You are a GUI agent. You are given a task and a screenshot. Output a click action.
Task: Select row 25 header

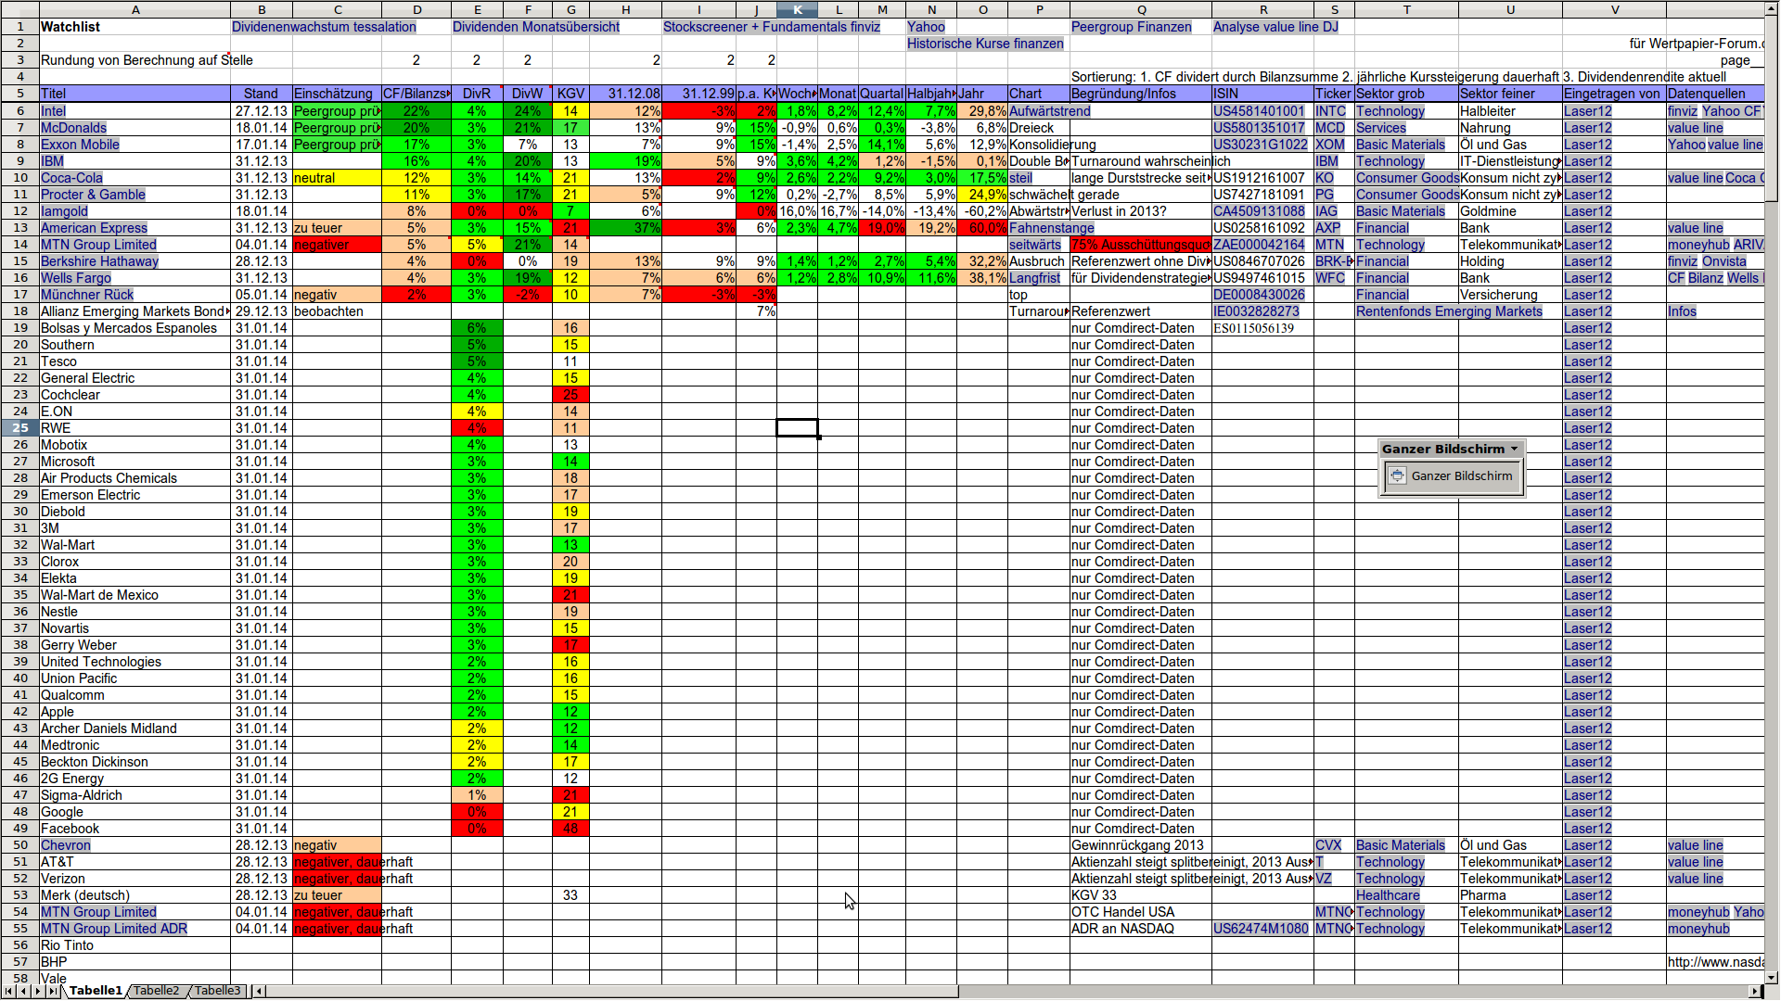[x=19, y=428]
